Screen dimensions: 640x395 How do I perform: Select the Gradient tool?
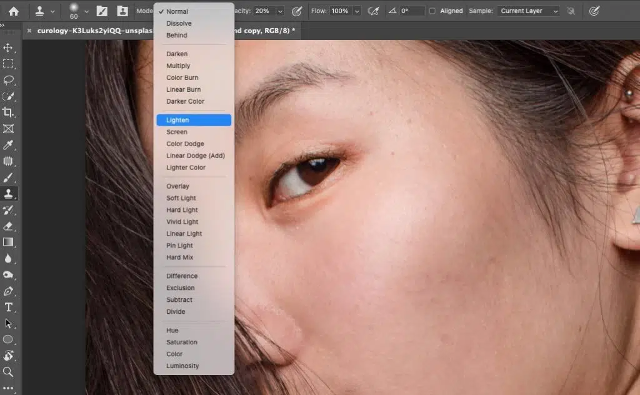click(x=9, y=242)
